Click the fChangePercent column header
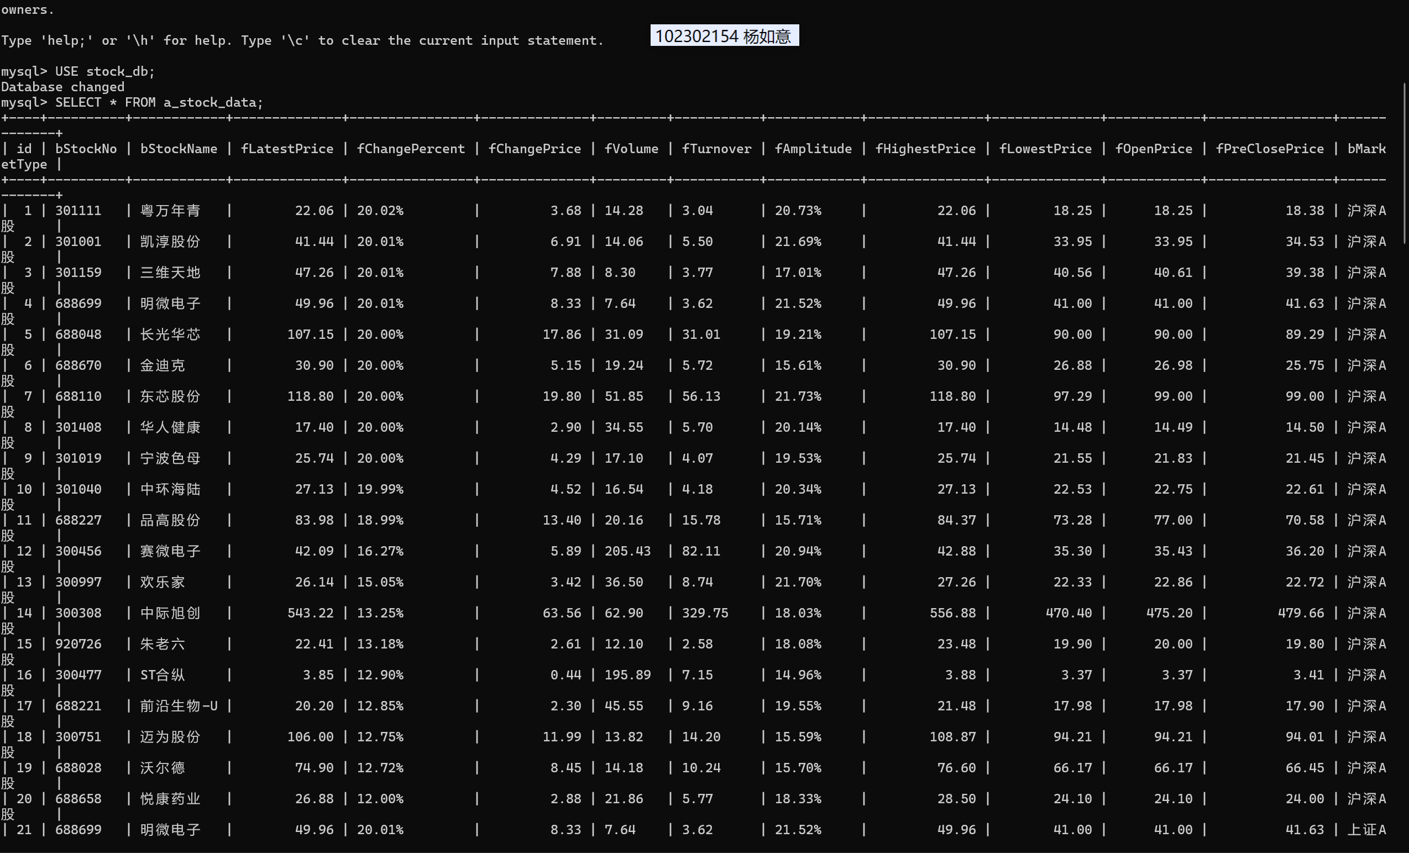1409x853 pixels. coord(411,149)
